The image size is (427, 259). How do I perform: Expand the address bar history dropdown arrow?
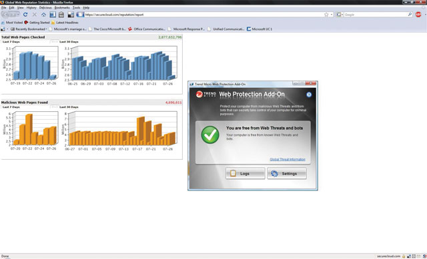(x=332, y=15)
